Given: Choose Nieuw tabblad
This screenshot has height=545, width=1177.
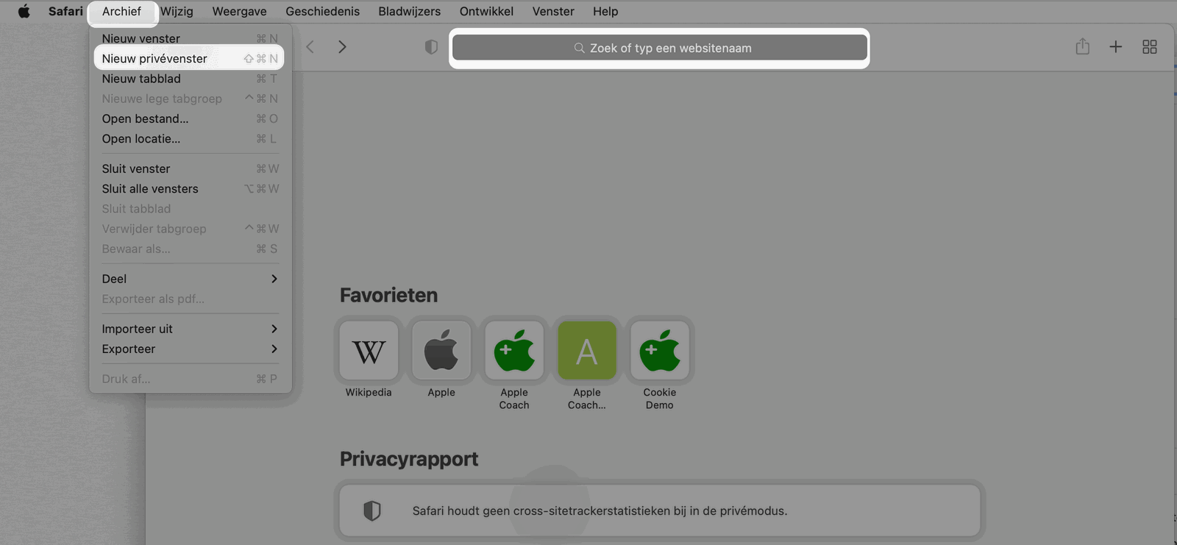Looking at the screenshot, I should coord(190,78).
